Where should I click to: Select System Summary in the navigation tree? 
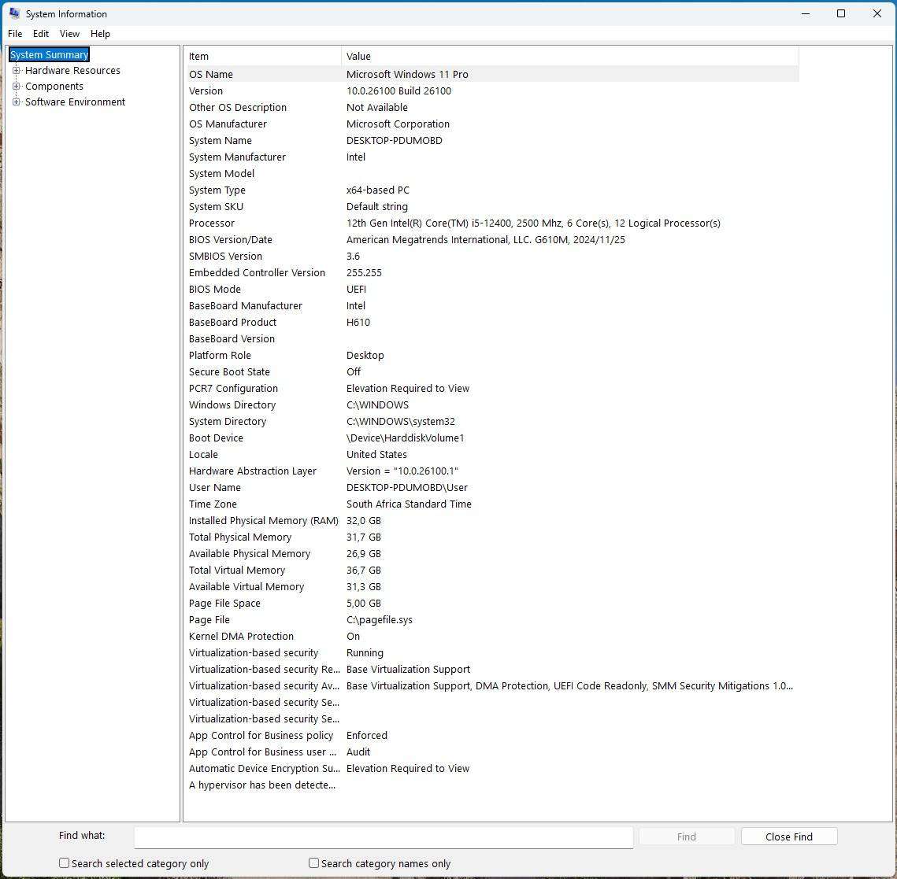(x=49, y=54)
